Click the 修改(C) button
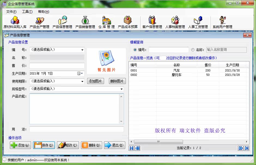Image resolution: width=256 pixels, height=165 pixels. click(x=68, y=145)
